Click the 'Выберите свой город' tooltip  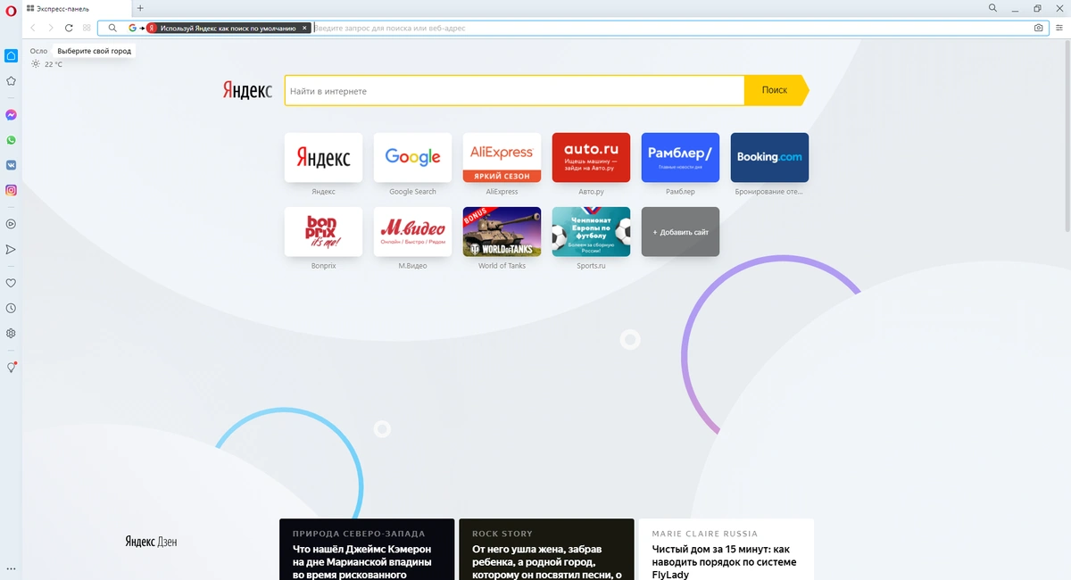point(95,52)
